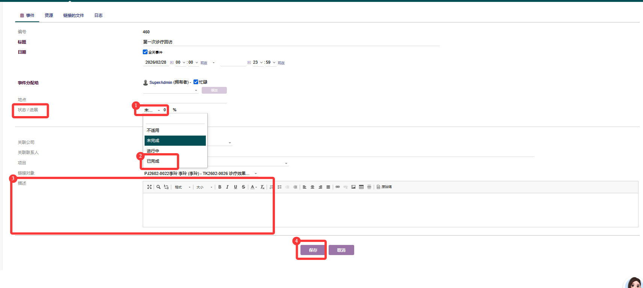
Task: Click the 保存 save button
Action: point(313,250)
